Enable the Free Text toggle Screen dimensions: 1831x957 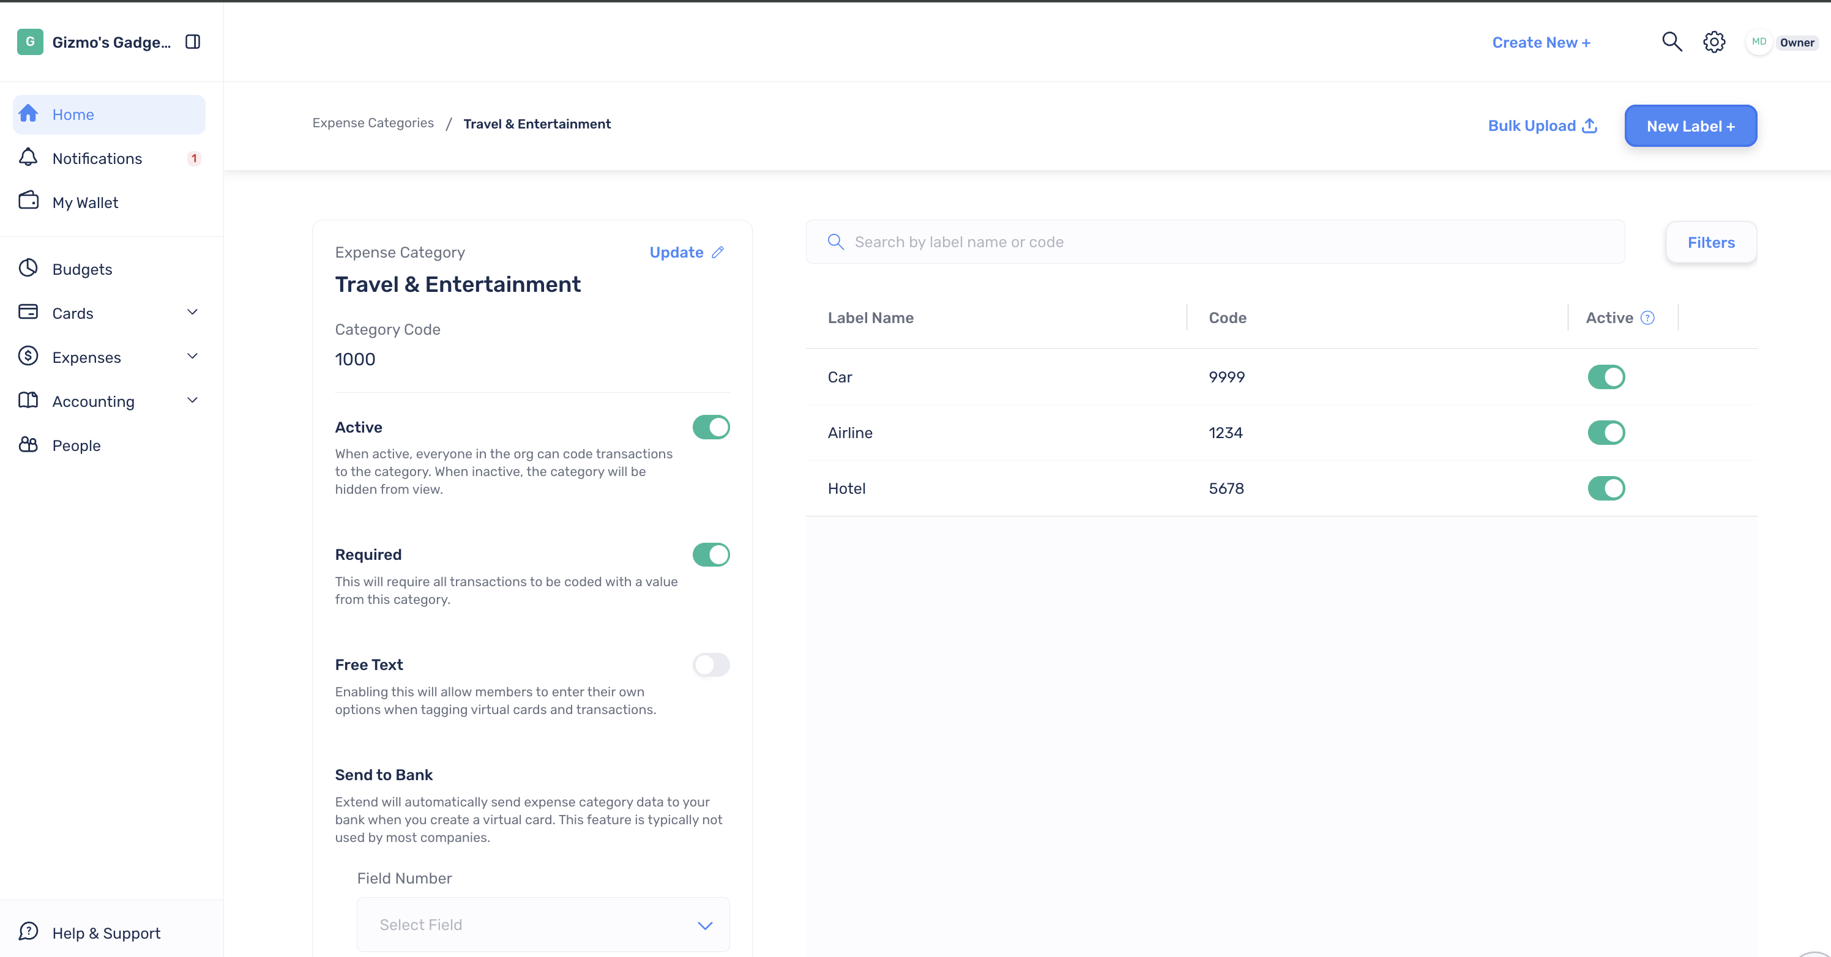click(710, 665)
